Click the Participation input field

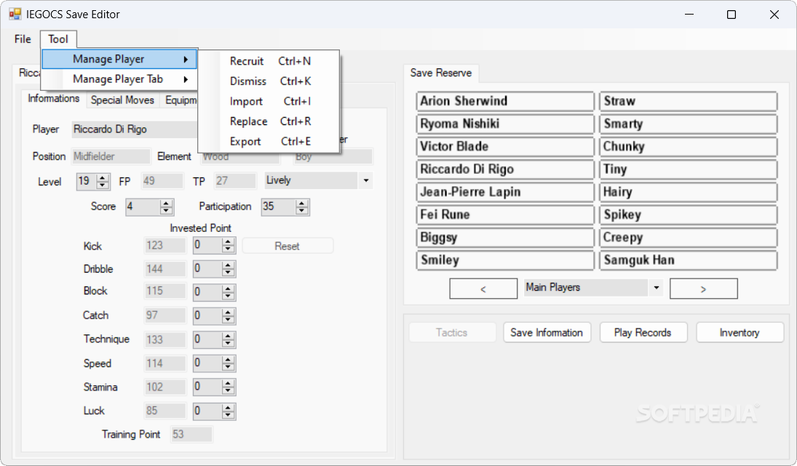click(278, 206)
